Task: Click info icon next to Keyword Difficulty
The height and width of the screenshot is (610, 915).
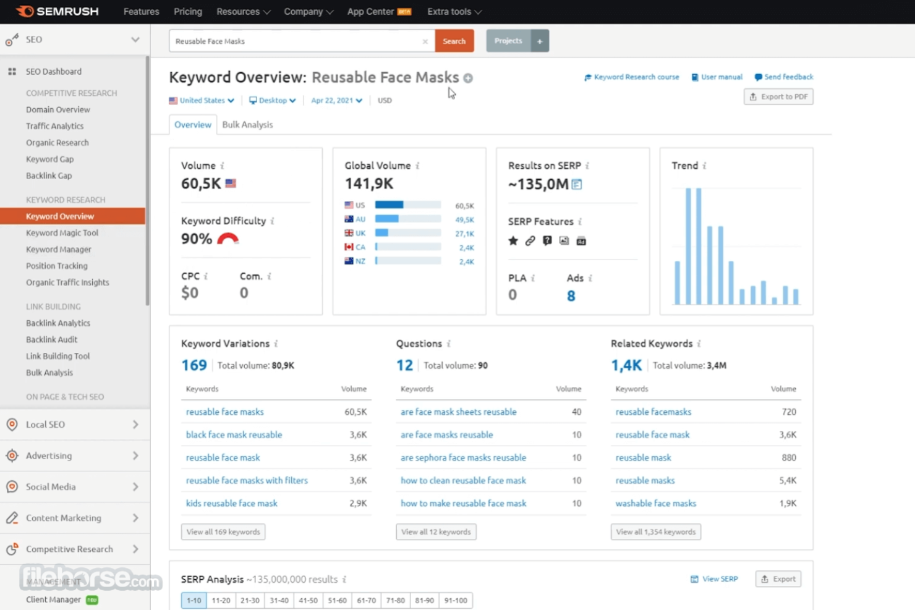Action: 272,221
